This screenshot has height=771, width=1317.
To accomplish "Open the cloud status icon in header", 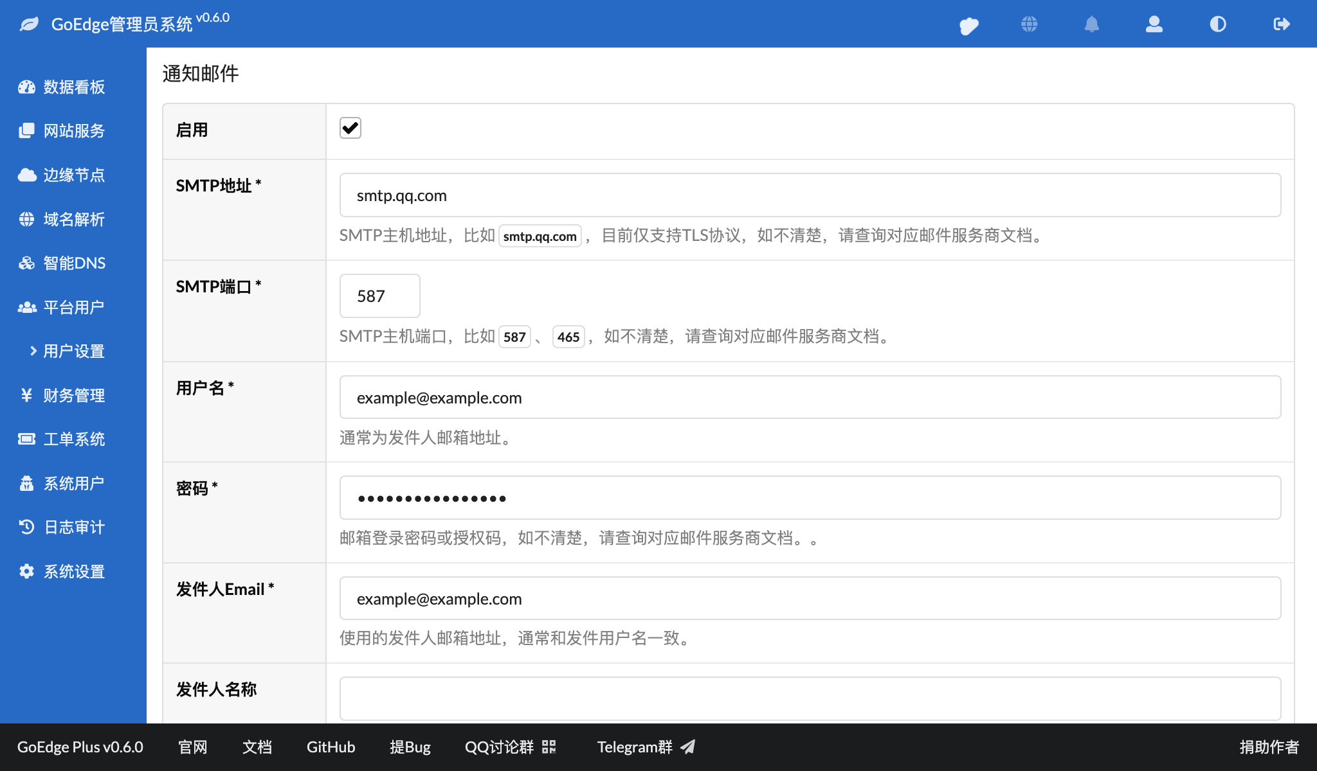I will tap(968, 26).
